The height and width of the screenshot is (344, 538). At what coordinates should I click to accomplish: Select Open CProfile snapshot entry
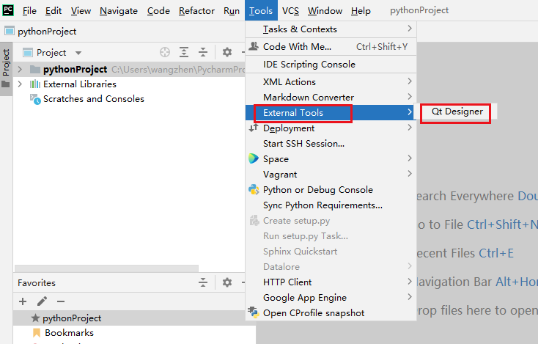[331, 313]
